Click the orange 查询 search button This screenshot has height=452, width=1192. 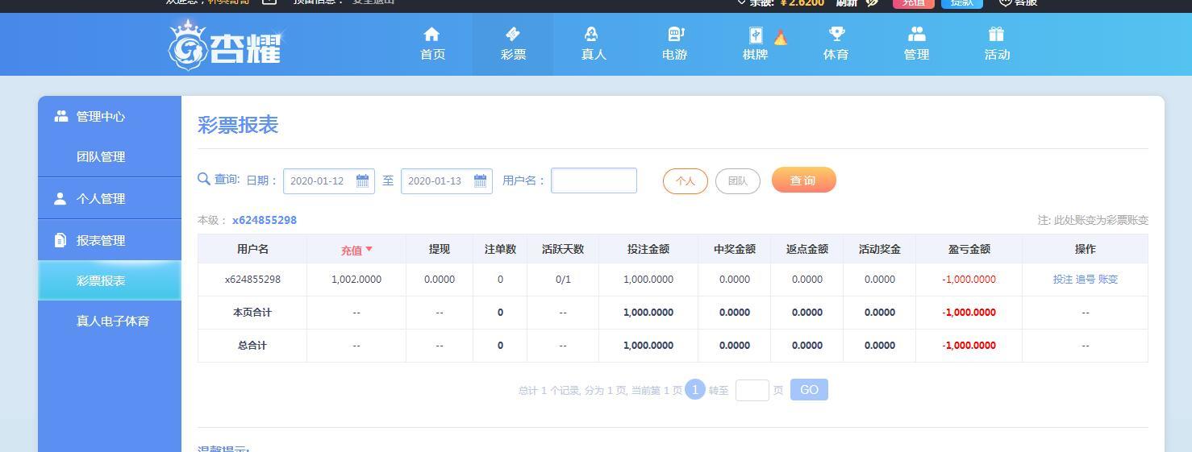point(804,180)
